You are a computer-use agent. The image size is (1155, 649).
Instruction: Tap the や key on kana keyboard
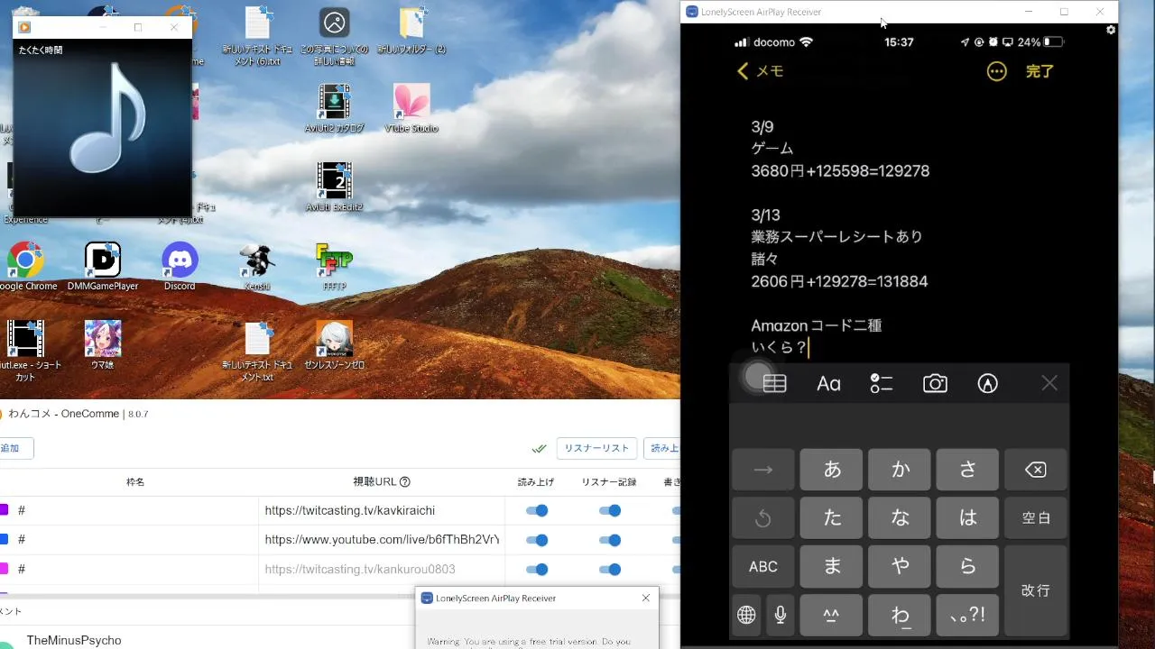coord(900,567)
